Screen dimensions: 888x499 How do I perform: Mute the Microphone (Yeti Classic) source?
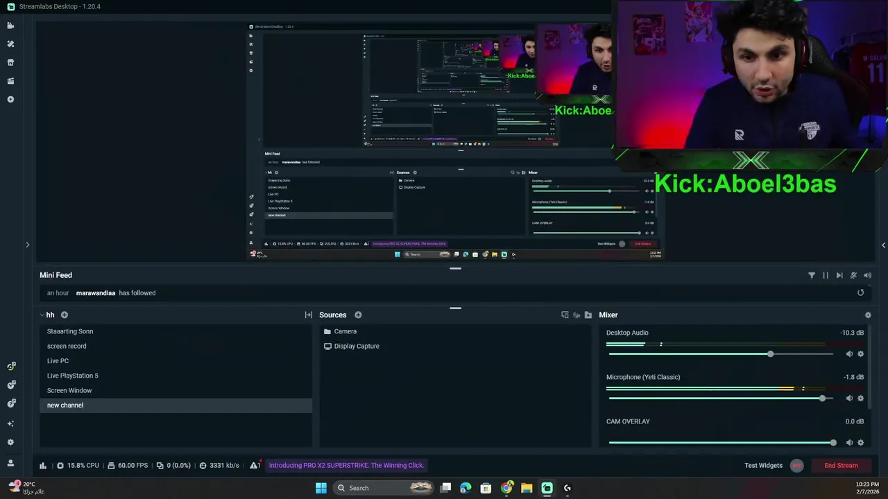tap(849, 399)
